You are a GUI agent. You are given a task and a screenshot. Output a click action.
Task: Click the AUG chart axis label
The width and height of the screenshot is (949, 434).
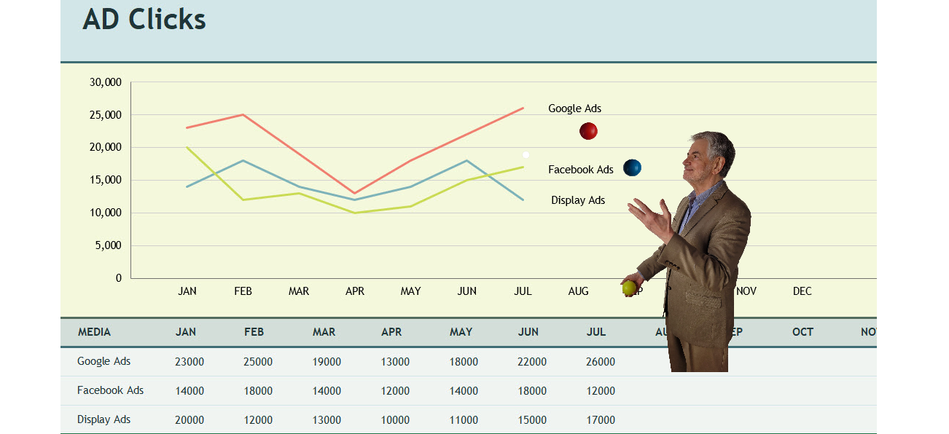[x=579, y=291]
